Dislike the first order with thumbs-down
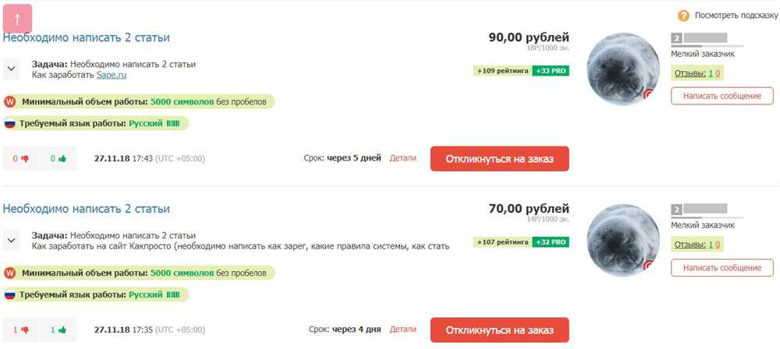 click(21, 158)
